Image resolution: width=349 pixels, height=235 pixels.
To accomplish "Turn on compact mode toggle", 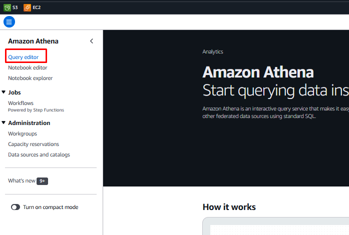I will coord(16,207).
